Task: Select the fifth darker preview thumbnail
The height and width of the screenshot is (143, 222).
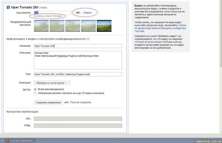Action: tap(104, 26)
